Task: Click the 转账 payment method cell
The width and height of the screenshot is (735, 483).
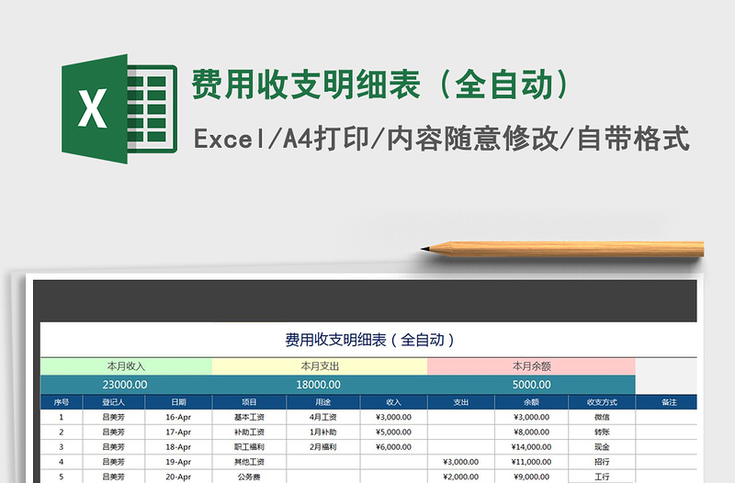Action: (602, 432)
